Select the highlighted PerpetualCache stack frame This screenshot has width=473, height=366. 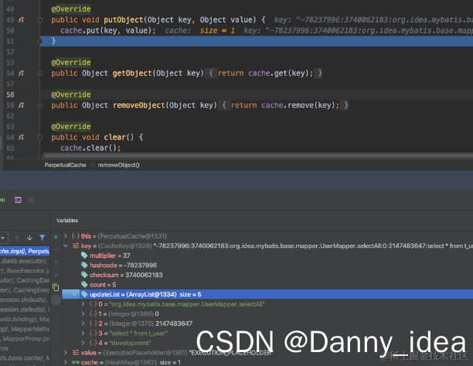[25, 251]
